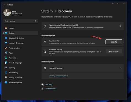Click the Give feedback icon

43,88
